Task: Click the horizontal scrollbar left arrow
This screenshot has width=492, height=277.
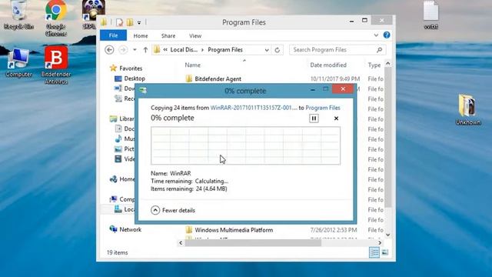Action: (x=181, y=242)
